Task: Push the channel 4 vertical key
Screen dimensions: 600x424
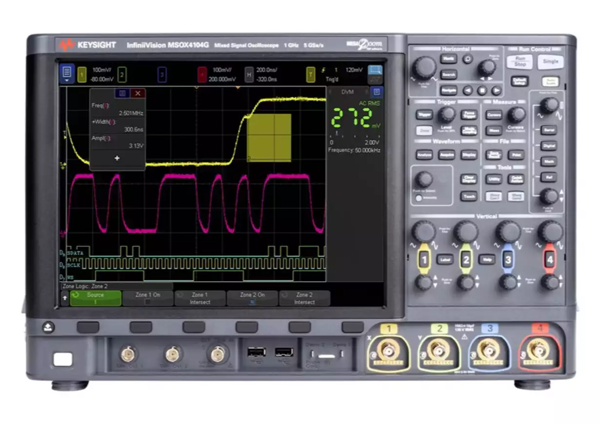Action: click(x=550, y=260)
